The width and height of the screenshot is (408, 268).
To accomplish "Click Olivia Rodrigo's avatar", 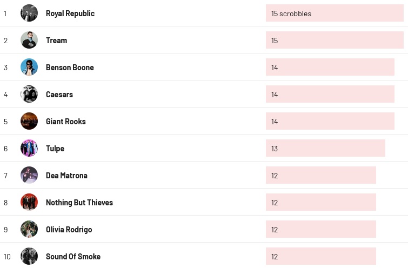I will (x=29, y=230).
